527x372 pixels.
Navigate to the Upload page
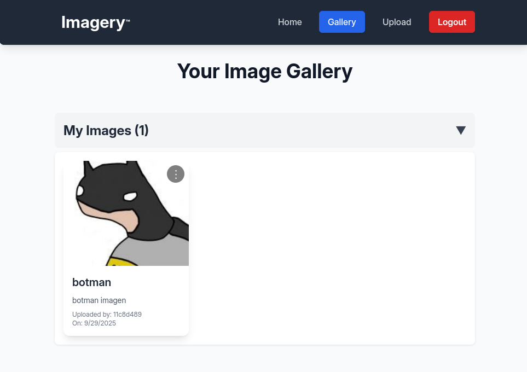point(396,22)
